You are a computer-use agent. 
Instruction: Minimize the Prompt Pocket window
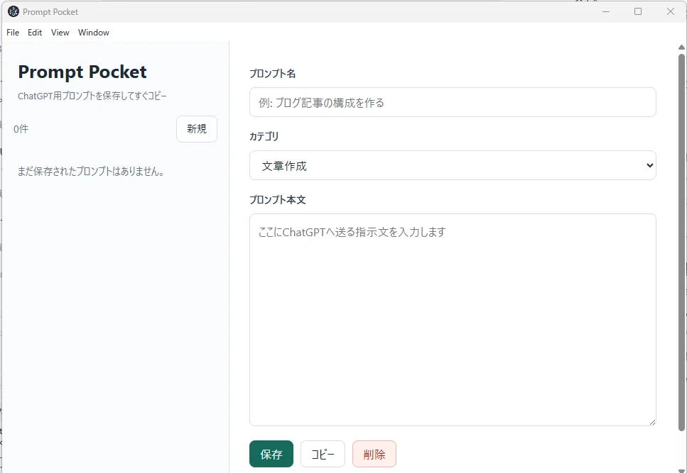[x=606, y=12]
